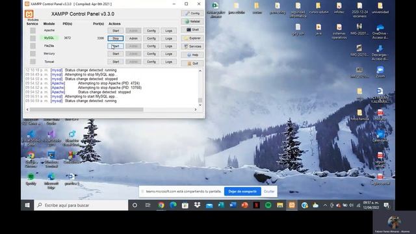
Task: Click the horizontal scrollbar of the log pane
Action: coord(86,109)
